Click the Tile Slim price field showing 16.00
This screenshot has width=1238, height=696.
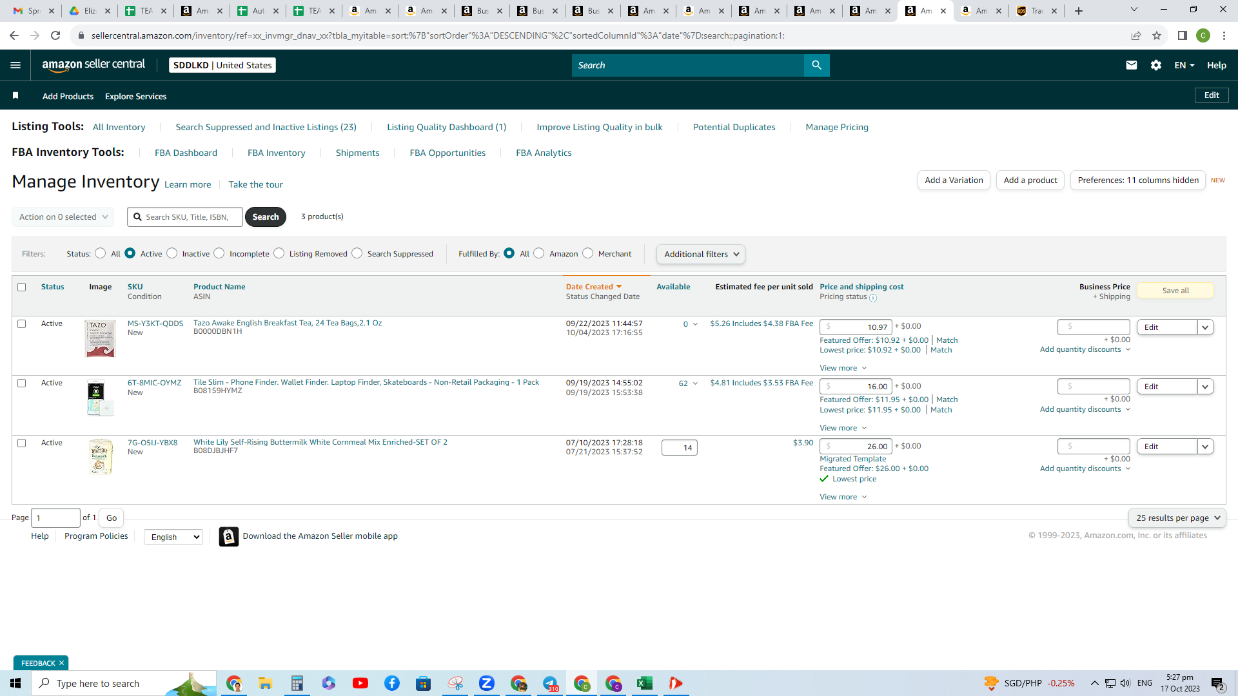tap(856, 387)
